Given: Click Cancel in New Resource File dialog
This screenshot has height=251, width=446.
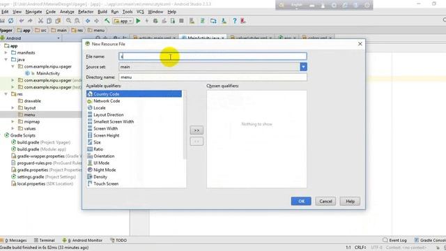Looking at the screenshot, I should [325, 201].
